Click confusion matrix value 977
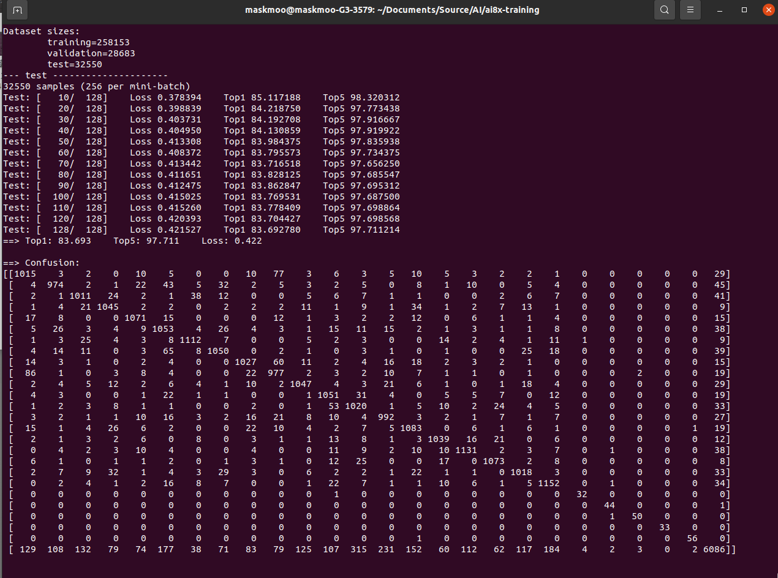778x578 pixels. [x=276, y=373]
